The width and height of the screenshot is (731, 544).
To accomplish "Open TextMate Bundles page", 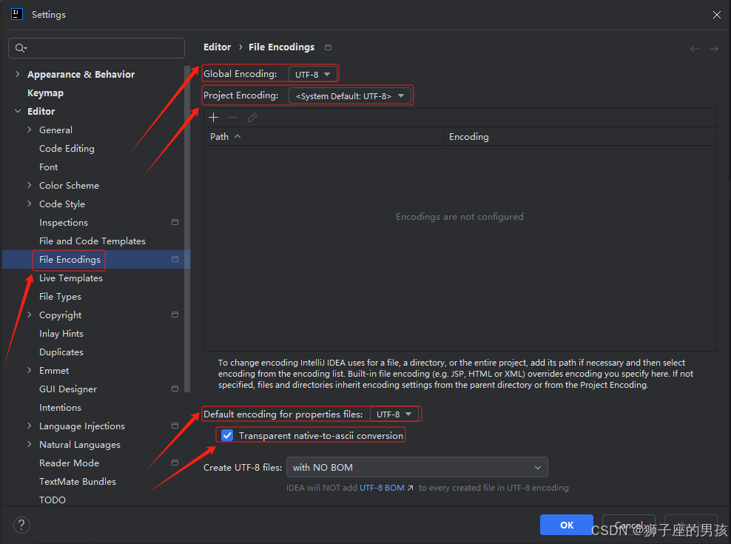I will click(x=78, y=482).
